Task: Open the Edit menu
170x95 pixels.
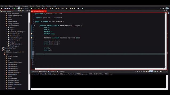Action: (x=6, y=6)
